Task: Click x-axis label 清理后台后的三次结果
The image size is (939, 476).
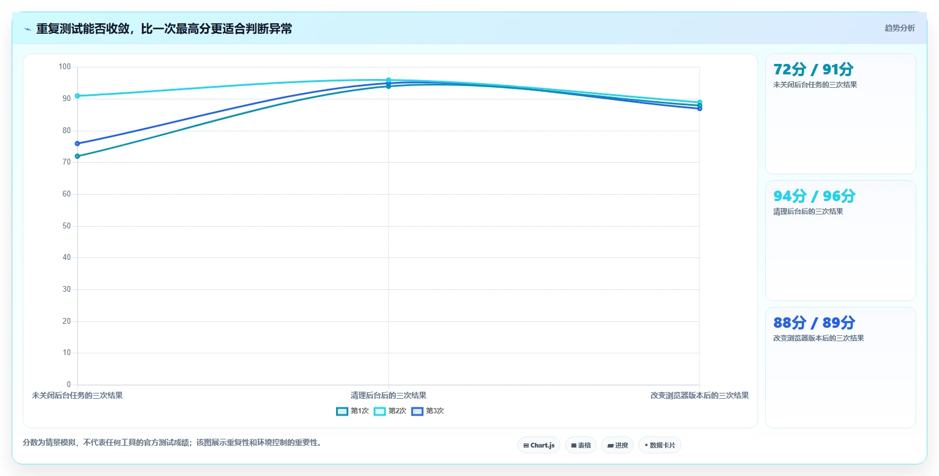Action: click(388, 395)
